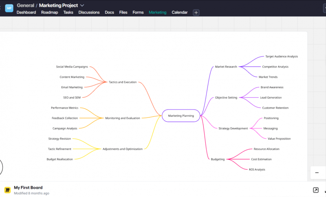Screen dimensions: 326x197
Task: Open the Dashboard tab
Action: tap(26, 13)
